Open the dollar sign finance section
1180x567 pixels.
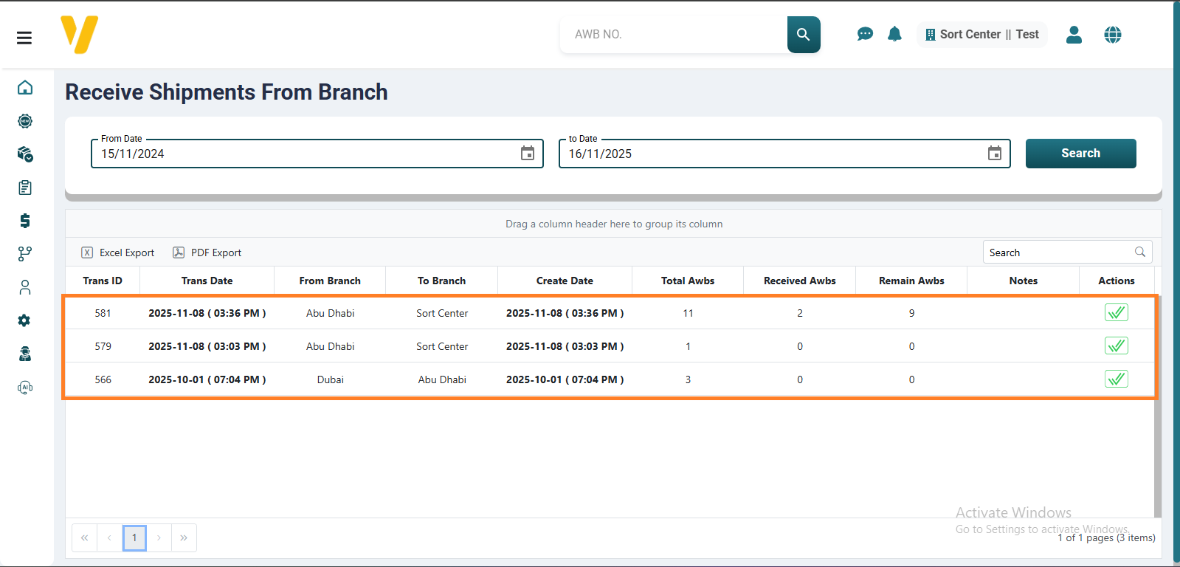[x=25, y=221]
